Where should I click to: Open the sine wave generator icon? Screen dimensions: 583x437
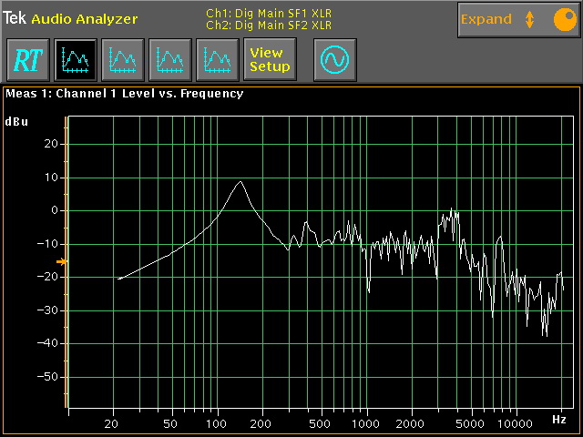(x=334, y=60)
